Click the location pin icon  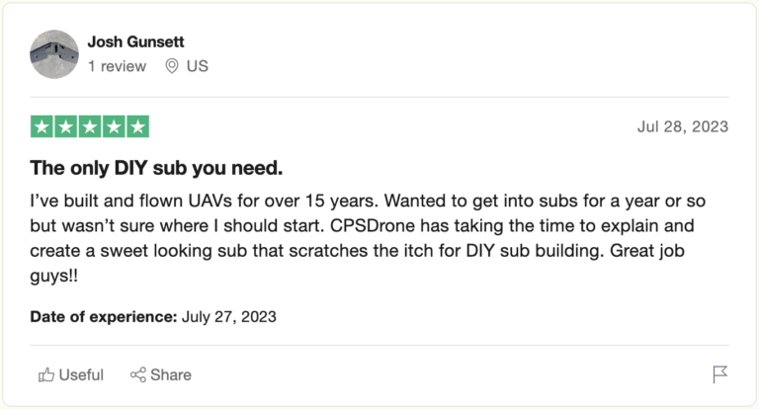(x=171, y=66)
